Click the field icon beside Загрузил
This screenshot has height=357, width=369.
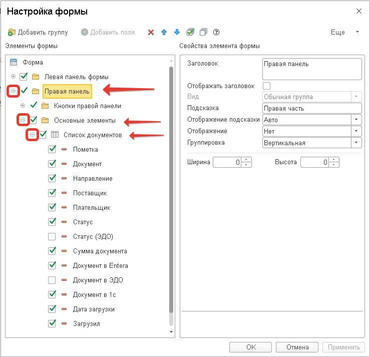click(64, 323)
